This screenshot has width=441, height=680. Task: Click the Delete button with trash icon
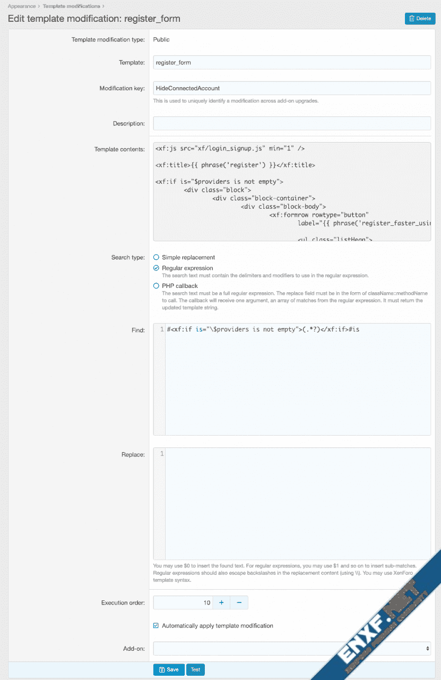420,19
